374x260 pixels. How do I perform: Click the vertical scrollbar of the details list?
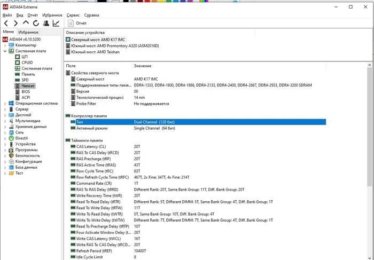click(370, 127)
